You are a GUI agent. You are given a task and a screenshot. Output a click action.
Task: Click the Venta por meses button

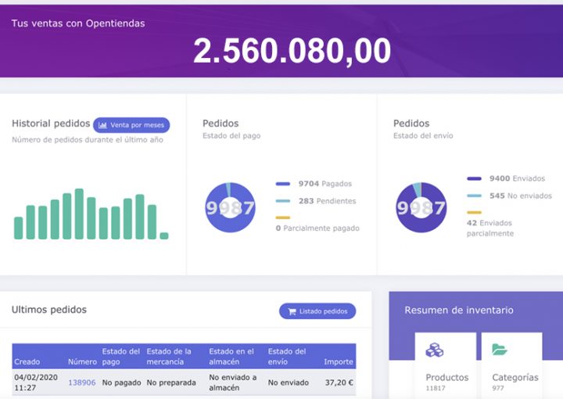pyautogui.click(x=131, y=125)
